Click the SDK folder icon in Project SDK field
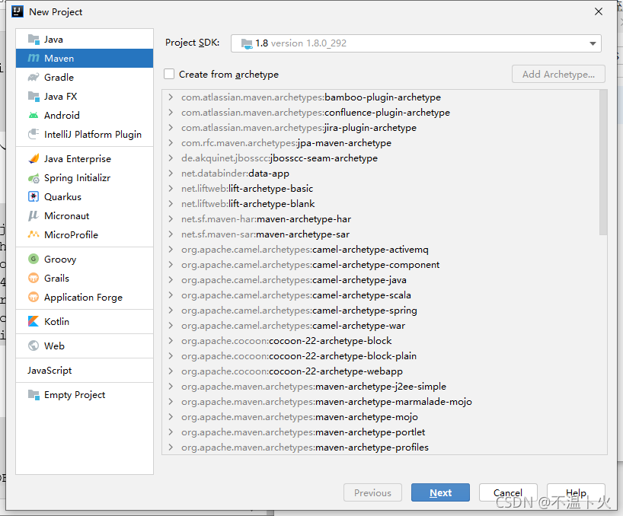Viewport: 623px width, 516px height. [x=247, y=43]
